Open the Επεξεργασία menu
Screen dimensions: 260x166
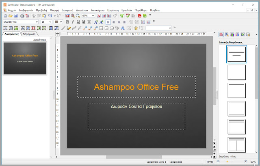point(26,10)
